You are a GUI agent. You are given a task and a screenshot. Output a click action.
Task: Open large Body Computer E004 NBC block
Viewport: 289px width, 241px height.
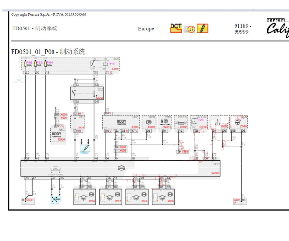click(121, 122)
